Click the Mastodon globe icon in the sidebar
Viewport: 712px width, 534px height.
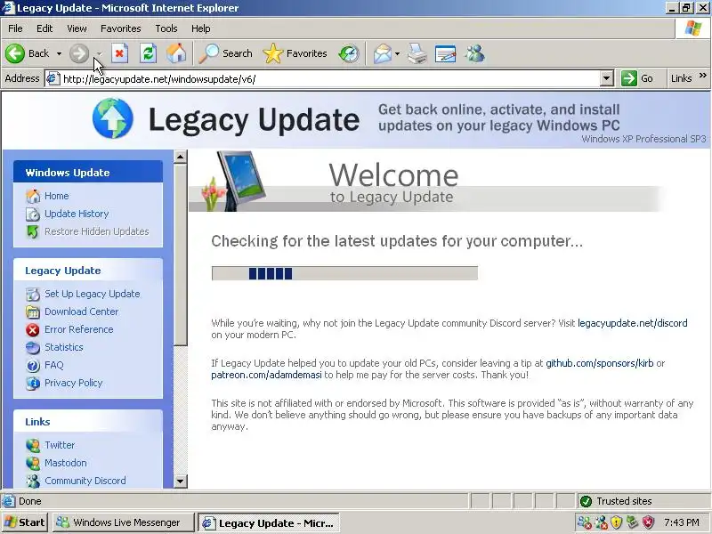click(33, 463)
